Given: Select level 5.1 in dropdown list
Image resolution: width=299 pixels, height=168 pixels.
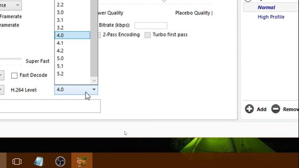Looking at the screenshot, I should (x=72, y=66).
